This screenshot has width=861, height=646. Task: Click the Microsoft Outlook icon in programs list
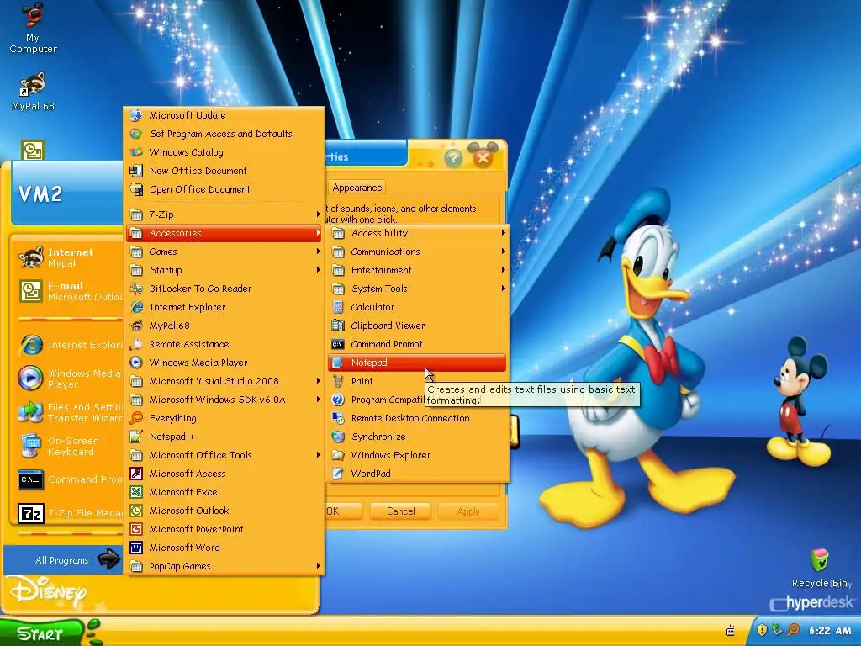(136, 511)
